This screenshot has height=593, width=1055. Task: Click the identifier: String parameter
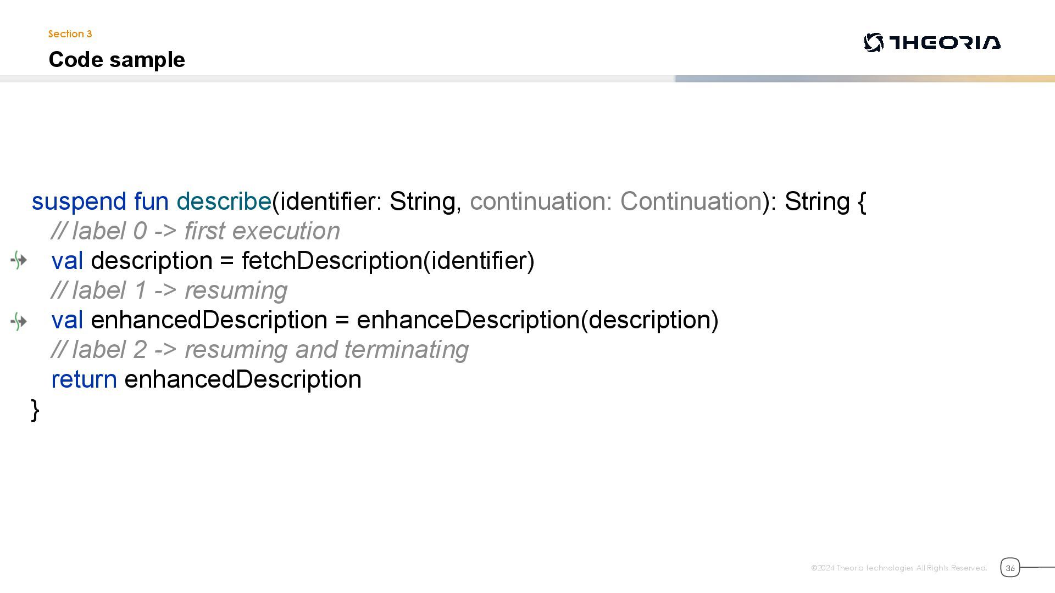(x=367, y=202)
